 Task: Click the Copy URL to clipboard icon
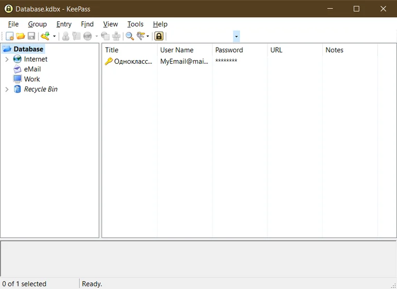click(105, 36)
